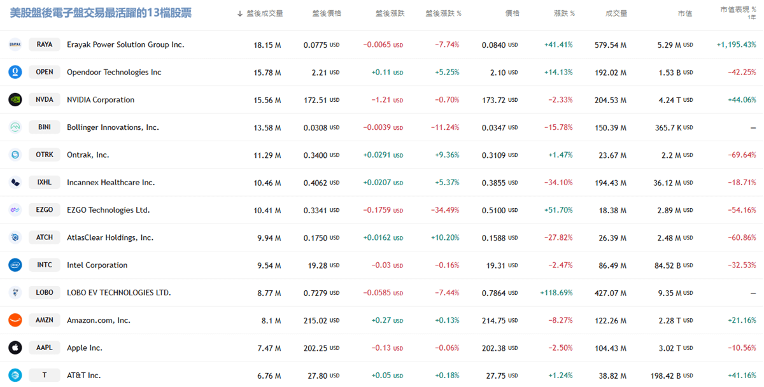
Task: Open AT&T Inc. company name link
Action: click(83, 376)
